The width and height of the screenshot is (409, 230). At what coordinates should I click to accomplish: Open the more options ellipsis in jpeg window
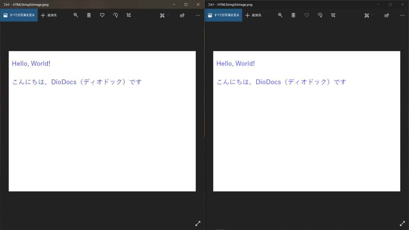point(198,15)
